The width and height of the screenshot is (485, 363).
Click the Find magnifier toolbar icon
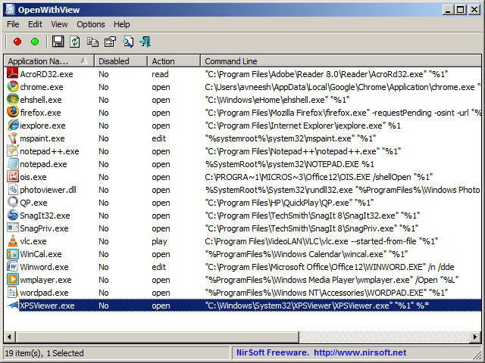tap(128, 42)
